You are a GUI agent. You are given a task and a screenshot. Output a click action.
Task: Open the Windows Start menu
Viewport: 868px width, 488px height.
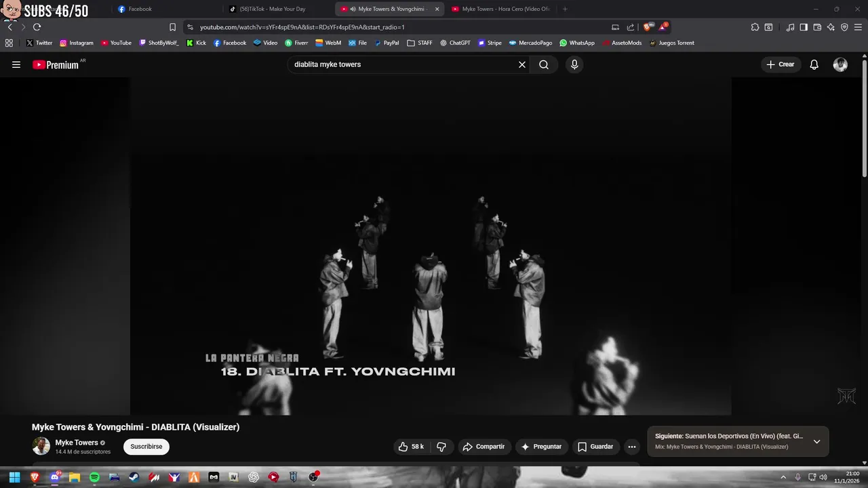[x=14, y=477]
